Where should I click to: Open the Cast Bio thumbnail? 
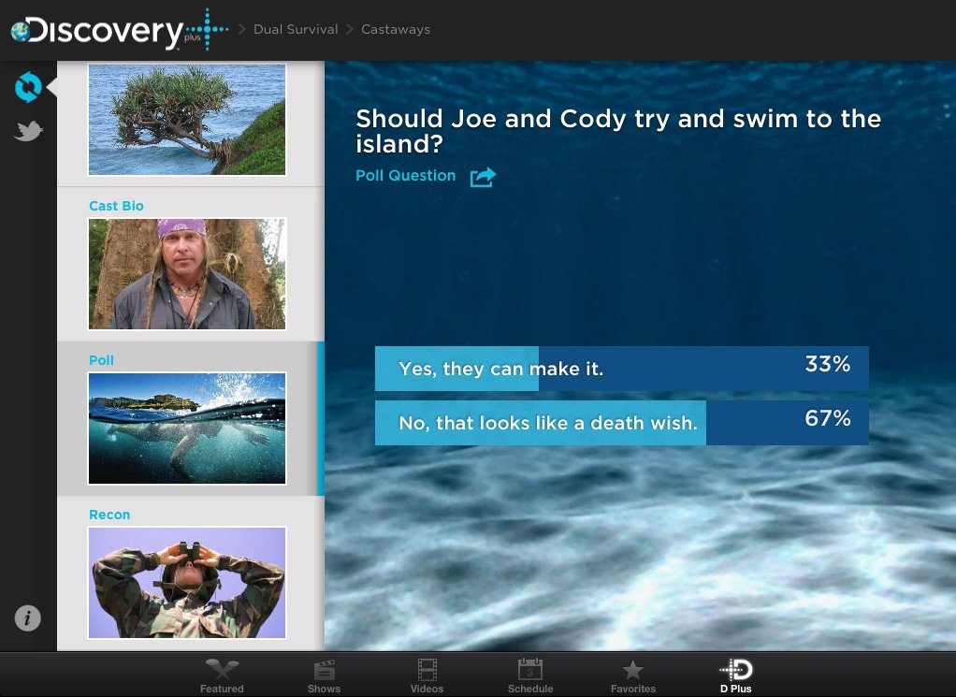click(x=187, y=273)
